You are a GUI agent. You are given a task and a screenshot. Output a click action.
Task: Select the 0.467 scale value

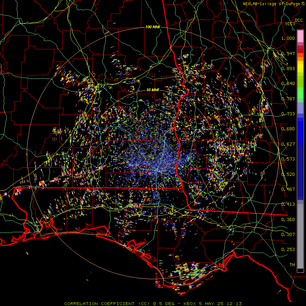(288, 189)
